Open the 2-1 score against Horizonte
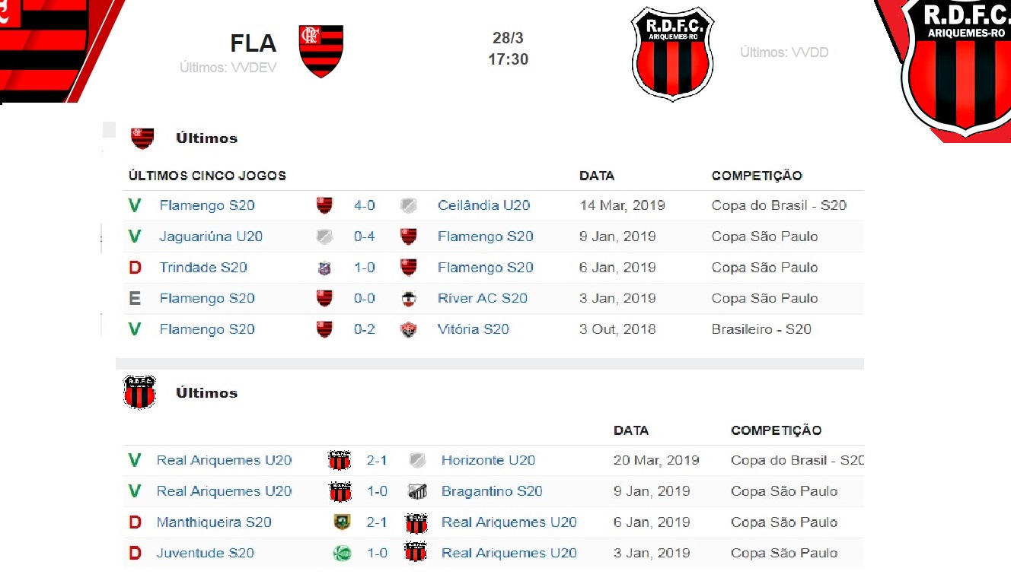 pos(377,460)
